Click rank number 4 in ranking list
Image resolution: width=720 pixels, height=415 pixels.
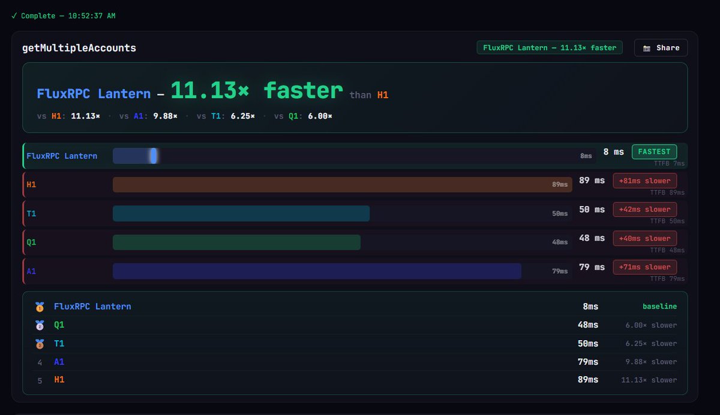tap(40, 362)
